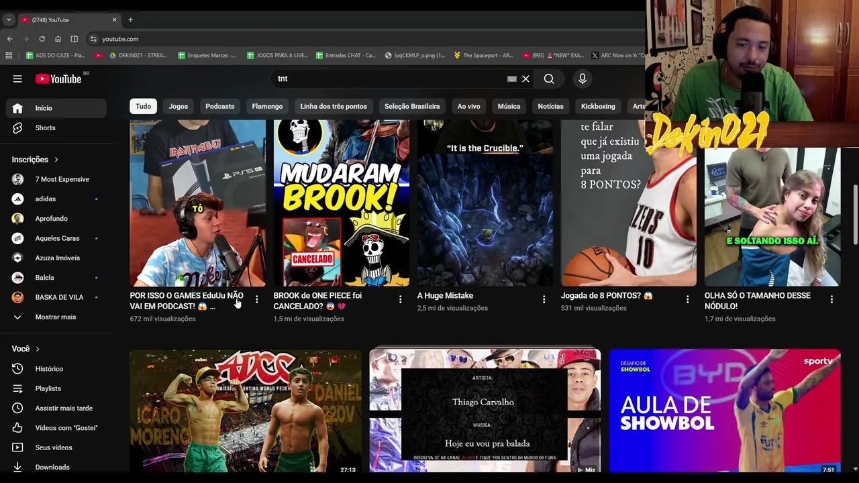
Task: Open the YouTube hamburger guide menu
Action: click(x=17, y=79)
